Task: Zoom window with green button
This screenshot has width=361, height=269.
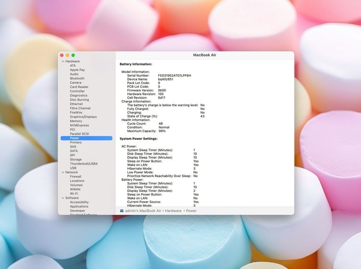Action: click(x=73, y=55)
